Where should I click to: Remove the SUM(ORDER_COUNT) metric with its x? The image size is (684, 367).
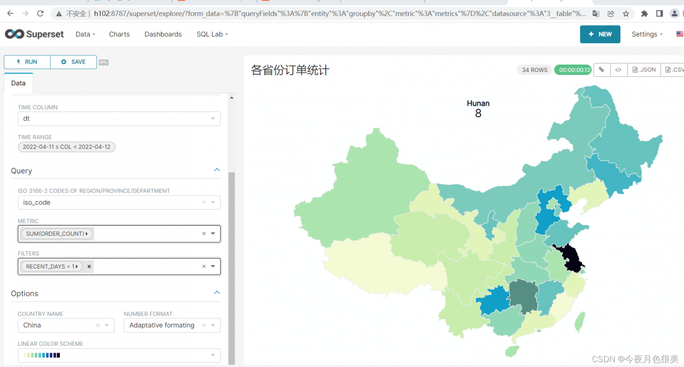pos(204,233)
